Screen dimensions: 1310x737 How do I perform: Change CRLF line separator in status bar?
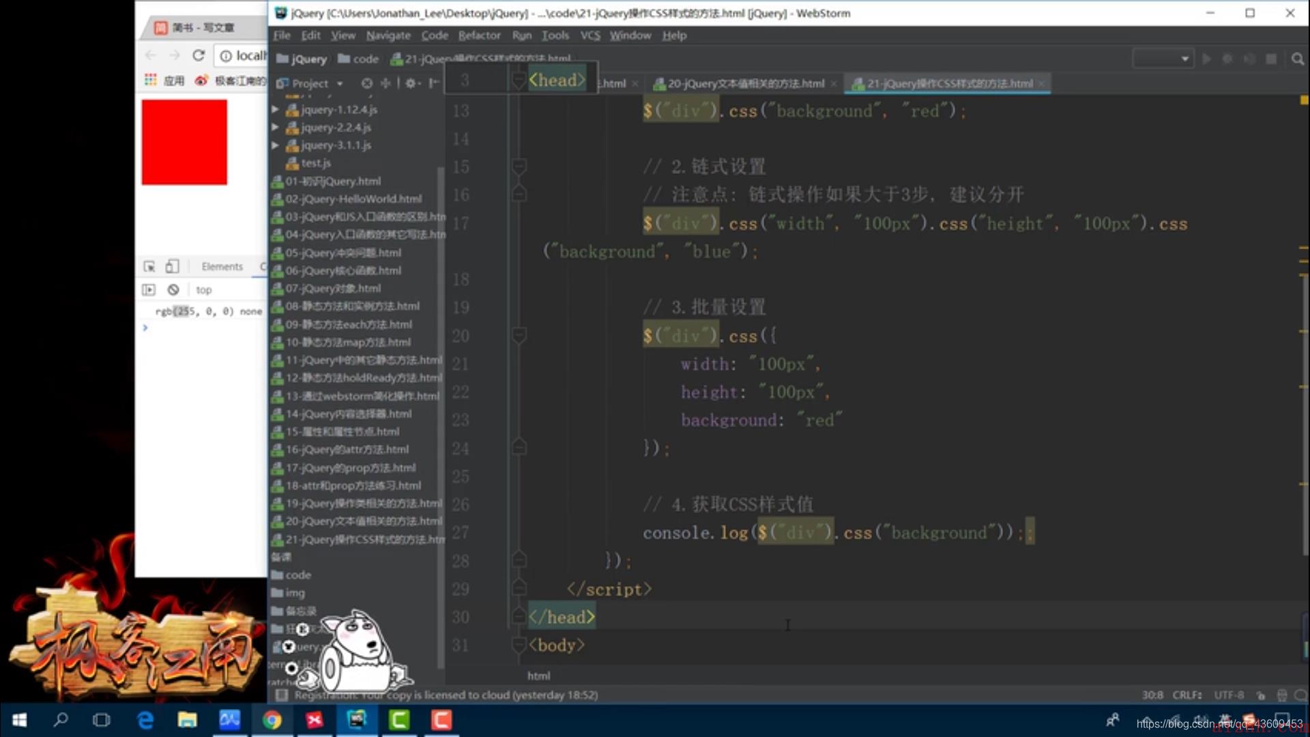pos(1187,695)
